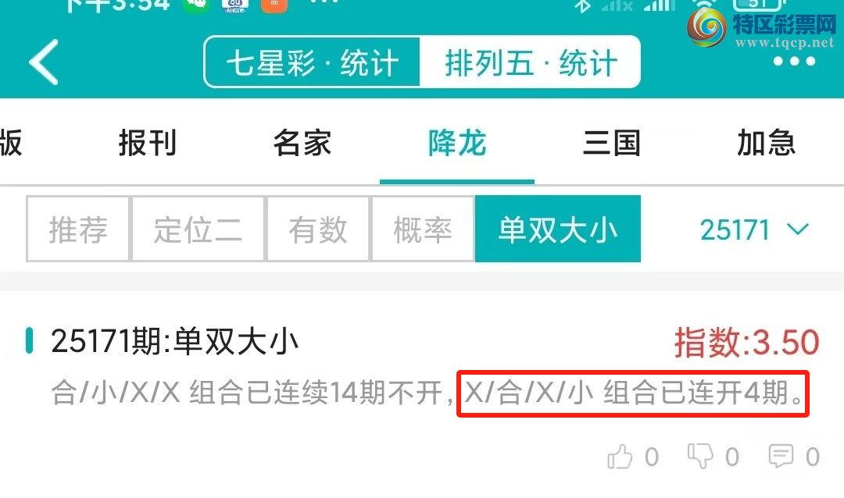Tap the 特区彩票网 logo icon

tap(706, 27)
